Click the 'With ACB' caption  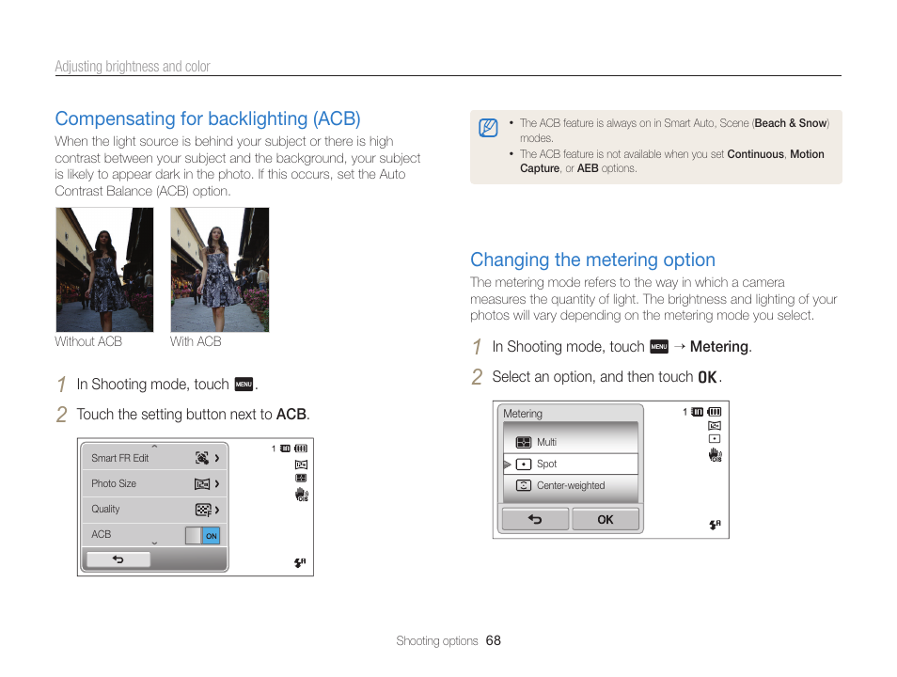(196, 341)
